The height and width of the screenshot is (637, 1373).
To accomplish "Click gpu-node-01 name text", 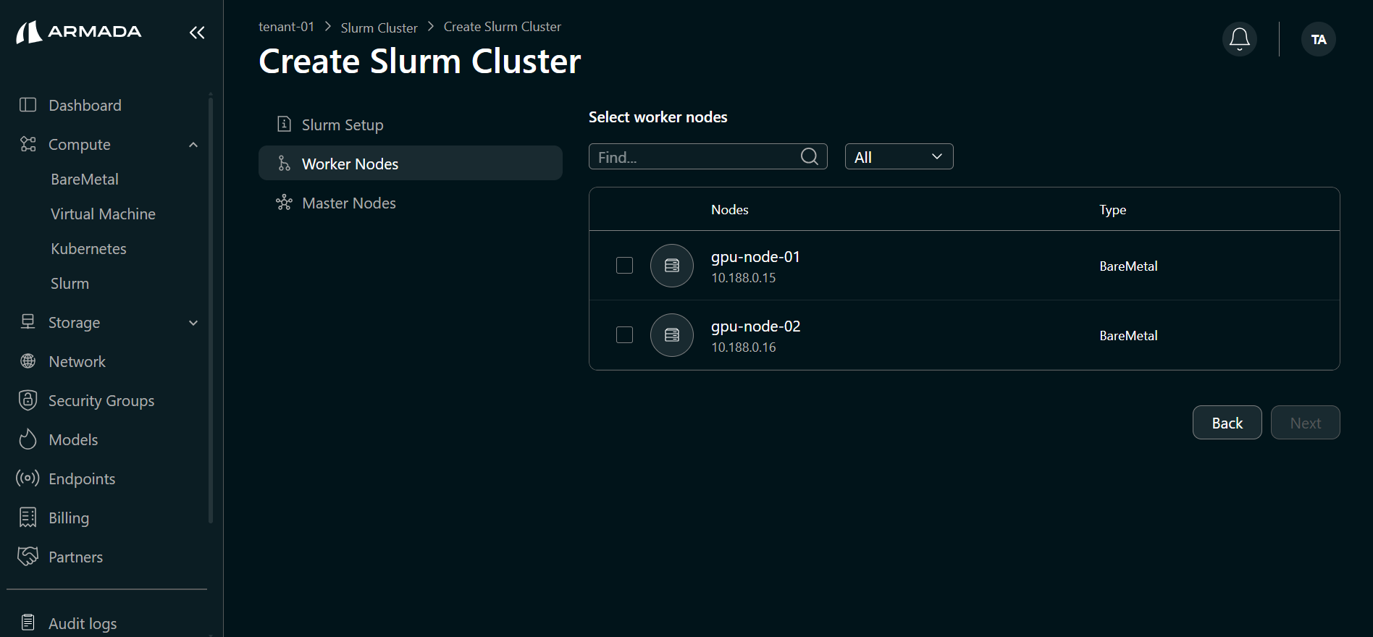I will tap(755, 257).
